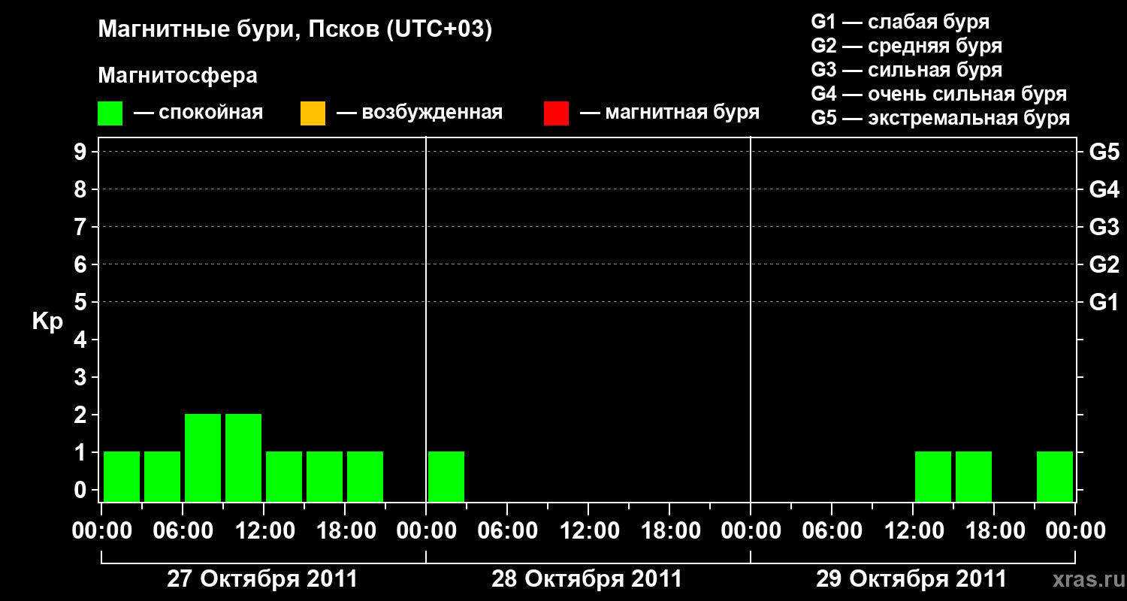The width and height of the screenshot is (1127, 601).
Task: Select the chart title "Магнитные бури, Псков (UTC+03)"
Action: (295, 30)
